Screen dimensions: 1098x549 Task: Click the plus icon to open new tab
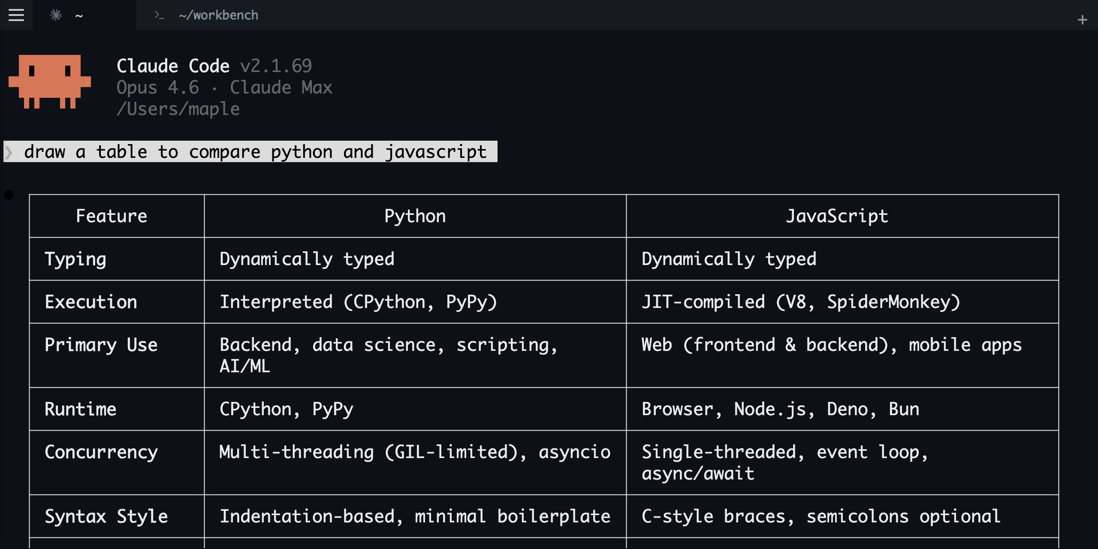pos(1082,19)
